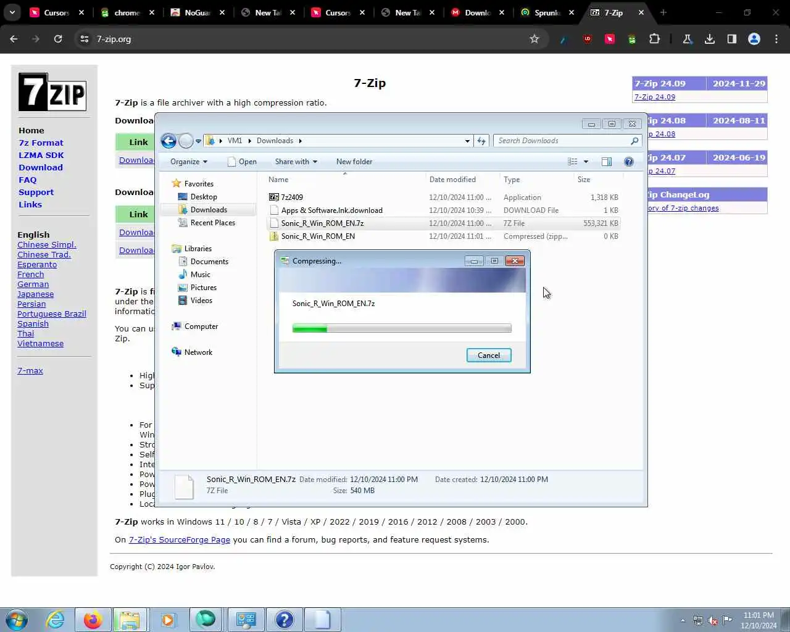Click the Explorer back navigation arrow
This screenshot has width=790, height=632.
tap(168, 141)
